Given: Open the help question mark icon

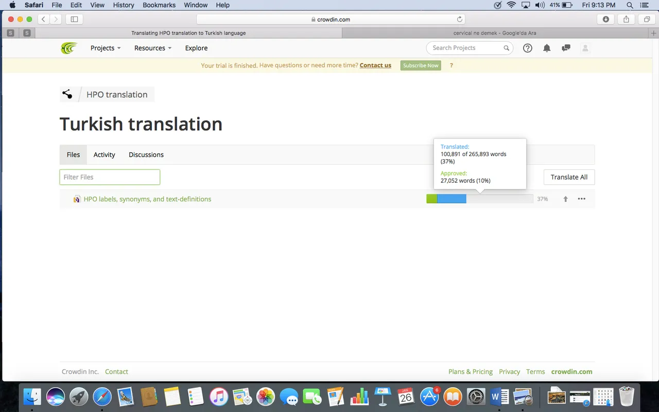Looking at the screenshot, I should 528,48.
